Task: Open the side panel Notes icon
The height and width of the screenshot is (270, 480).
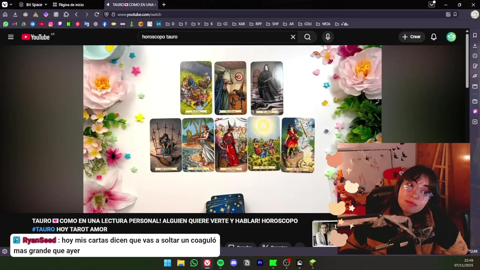Action: 475,66
